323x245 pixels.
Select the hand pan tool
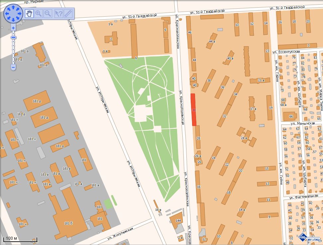click(29, 14)
